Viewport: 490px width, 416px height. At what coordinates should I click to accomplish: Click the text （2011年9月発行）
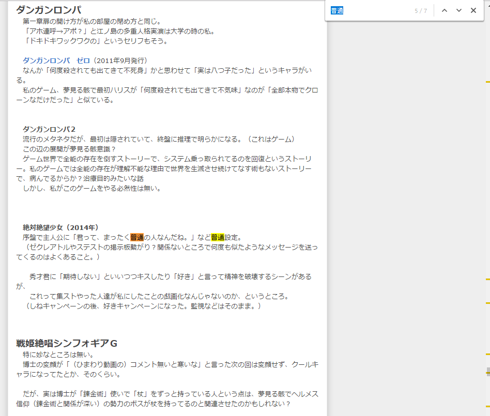pos(120,60)
